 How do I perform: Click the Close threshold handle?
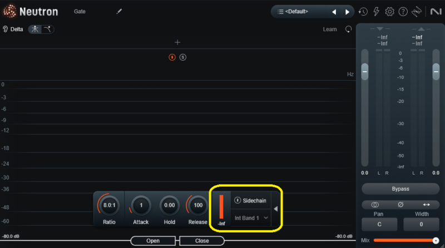click(202, 241)
